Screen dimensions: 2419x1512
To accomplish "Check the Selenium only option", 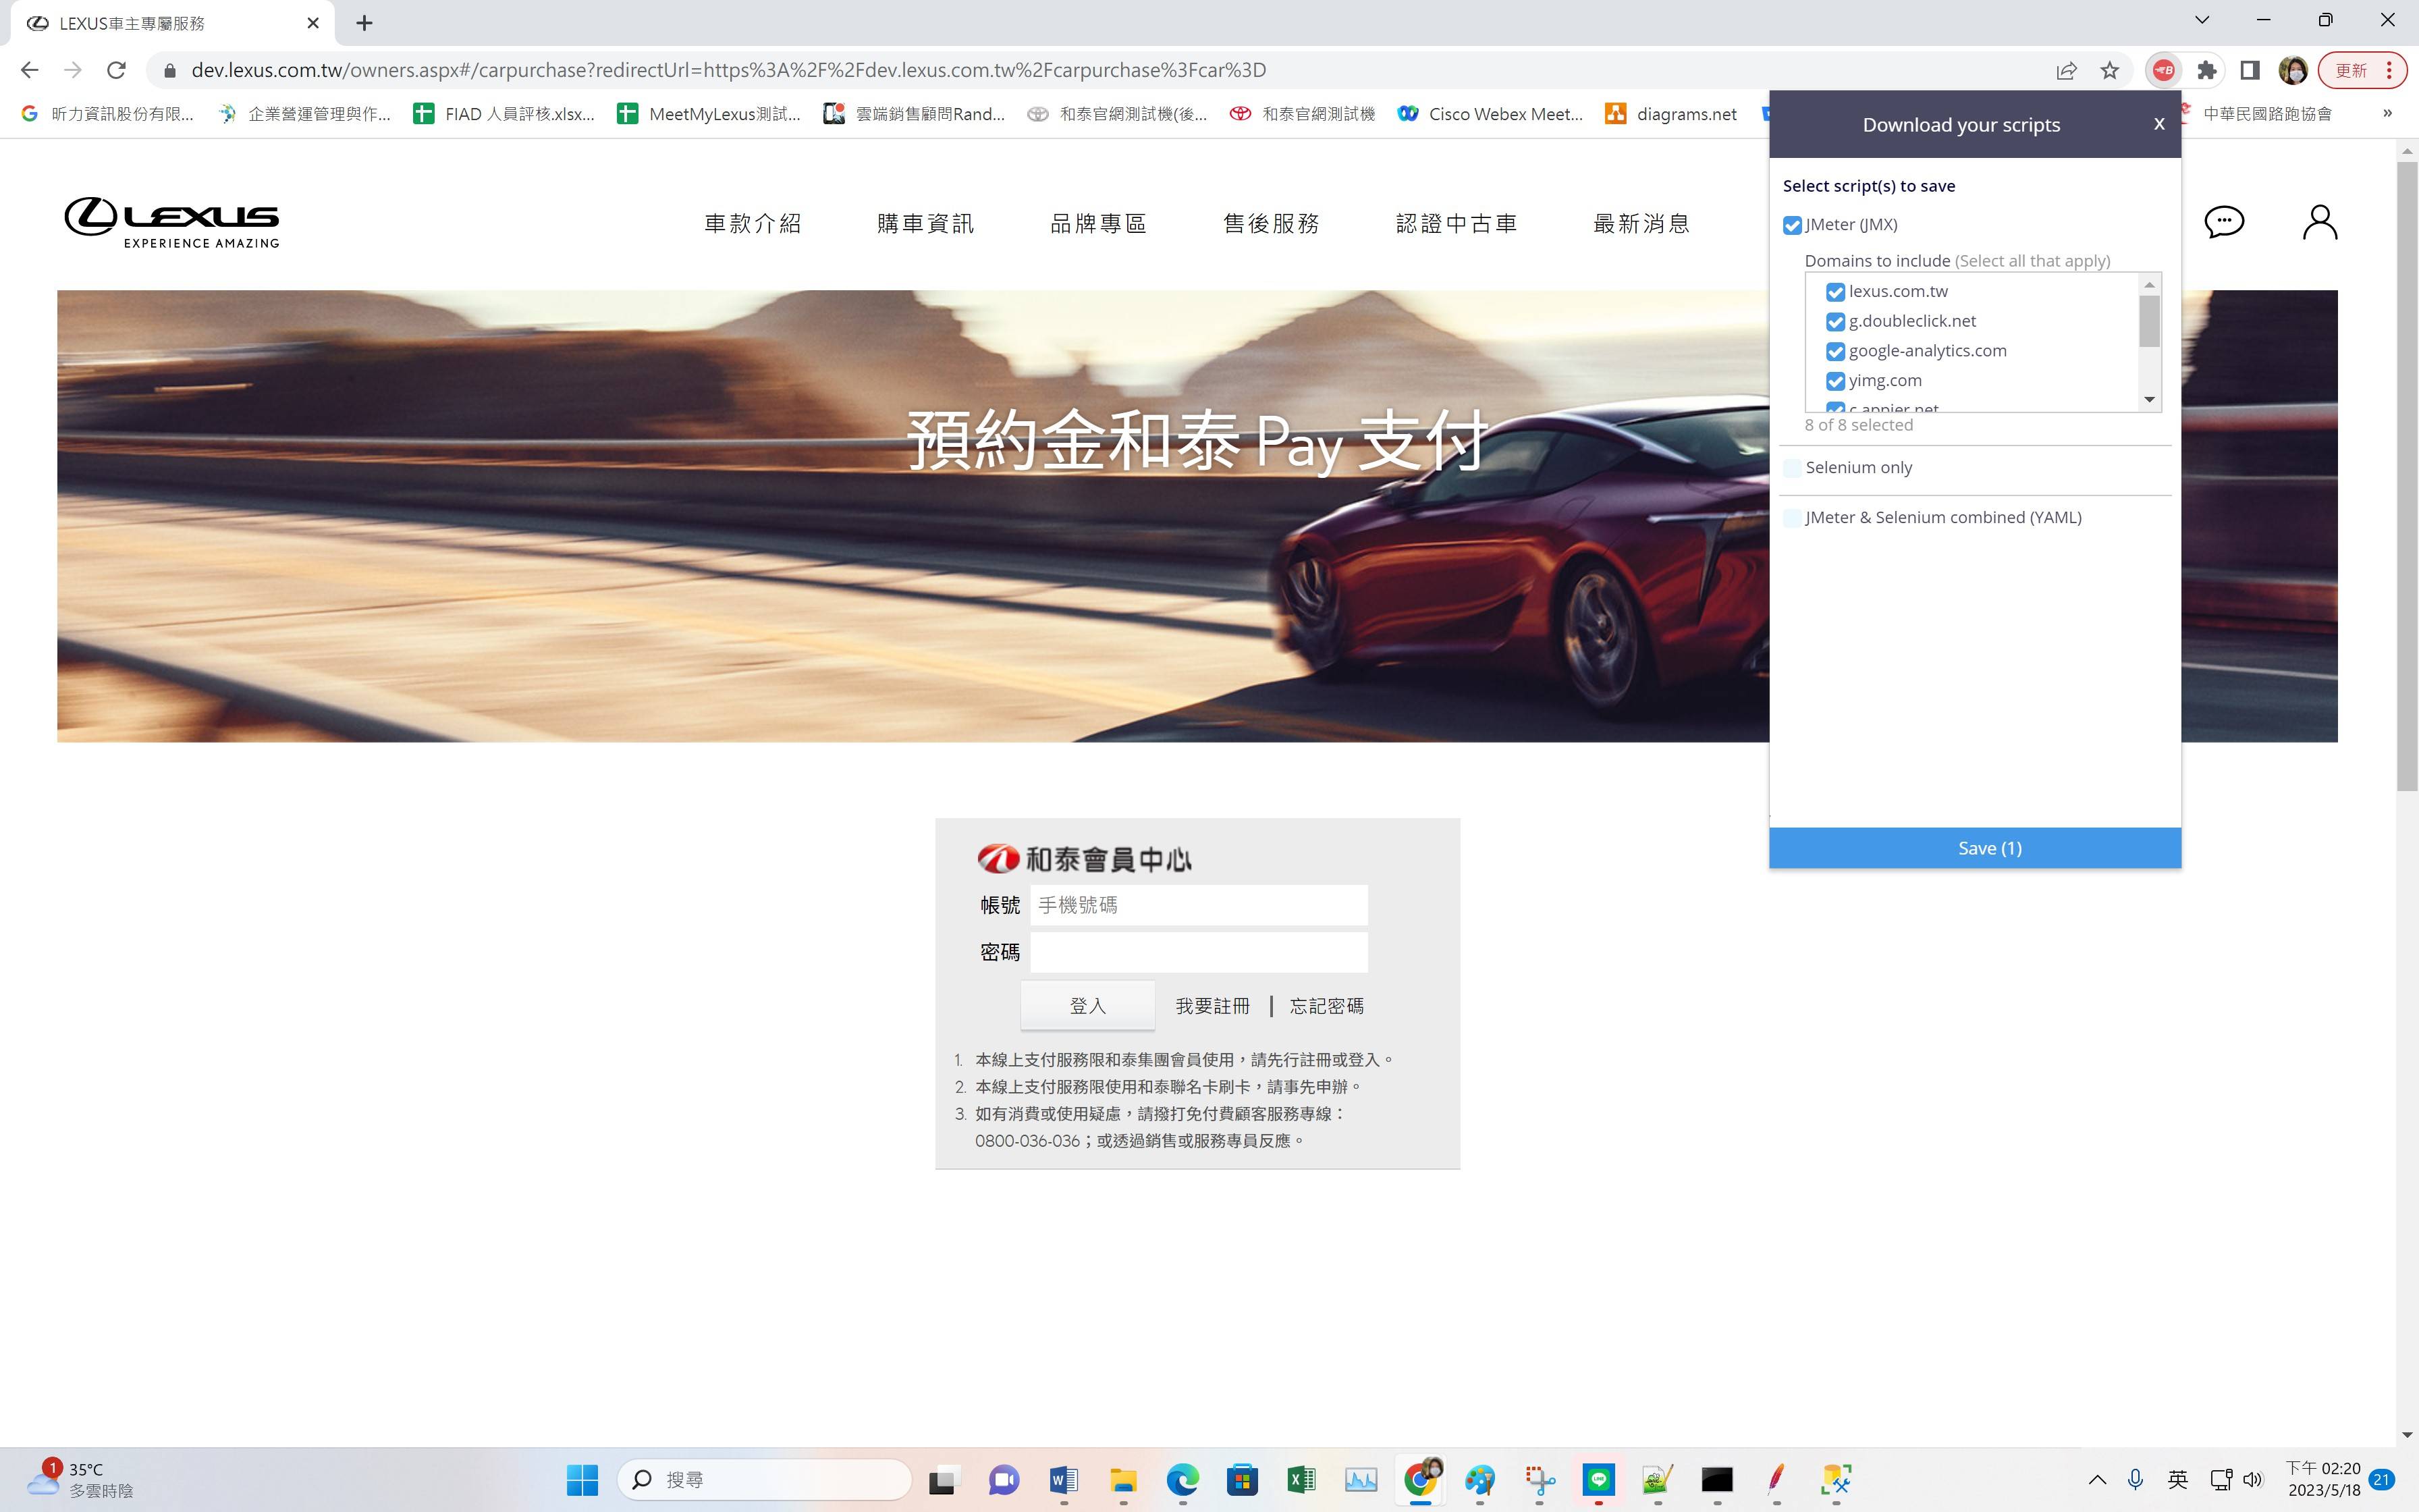I will point(1792,468).
